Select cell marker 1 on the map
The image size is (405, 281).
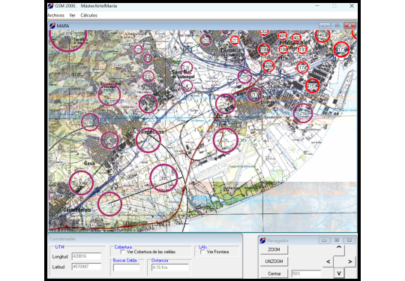click(x=148, y=59)
